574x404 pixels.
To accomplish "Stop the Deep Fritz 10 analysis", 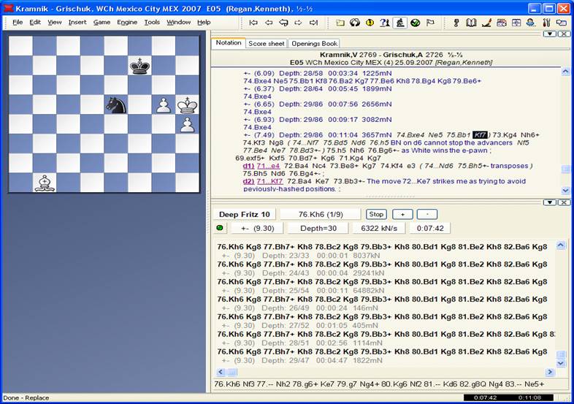I will (376, 214).
